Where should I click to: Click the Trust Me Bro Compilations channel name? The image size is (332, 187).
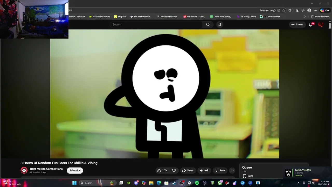tap(46, 169)
